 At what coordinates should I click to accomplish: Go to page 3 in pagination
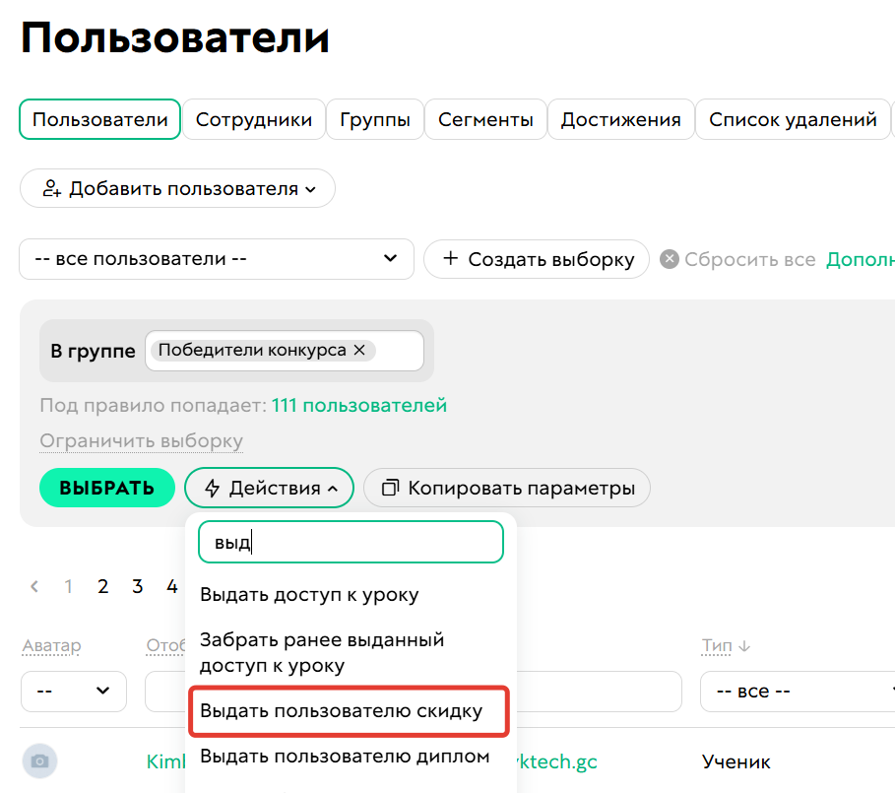coord(137,586)
